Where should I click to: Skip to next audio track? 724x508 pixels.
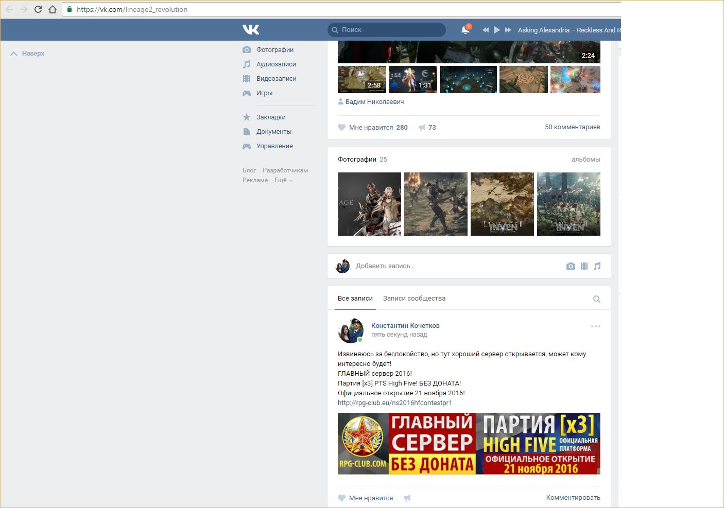[508, 30]
